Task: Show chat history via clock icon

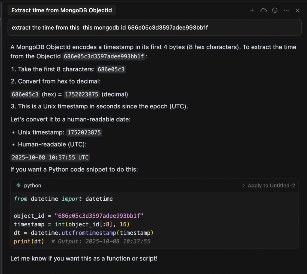Action: tap(275, 10)
